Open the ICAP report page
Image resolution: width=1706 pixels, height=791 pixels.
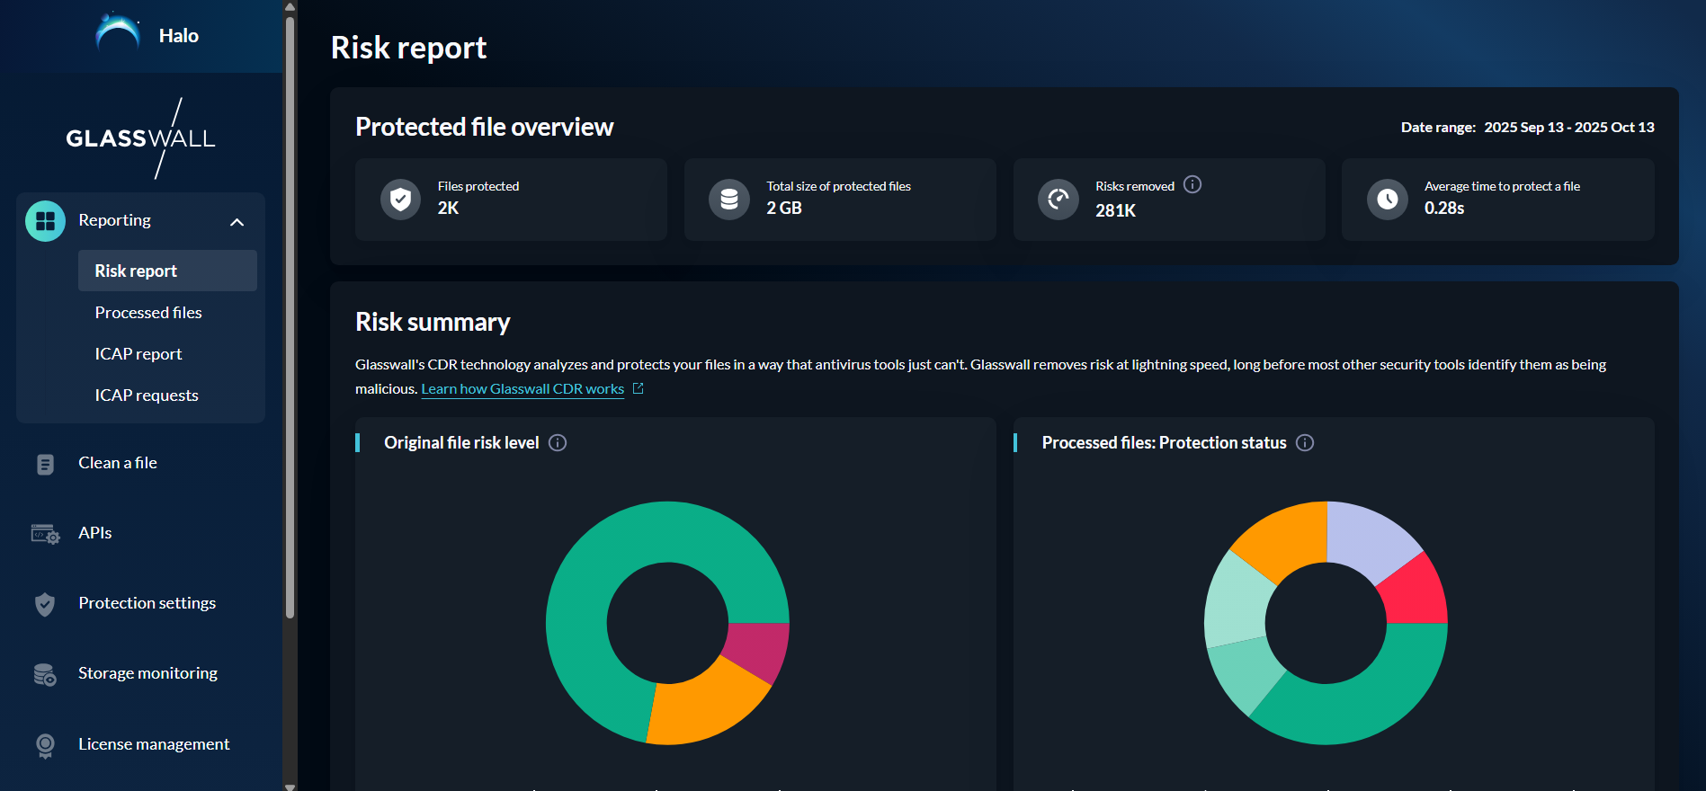pyautogui.click(x=138, y=354)
